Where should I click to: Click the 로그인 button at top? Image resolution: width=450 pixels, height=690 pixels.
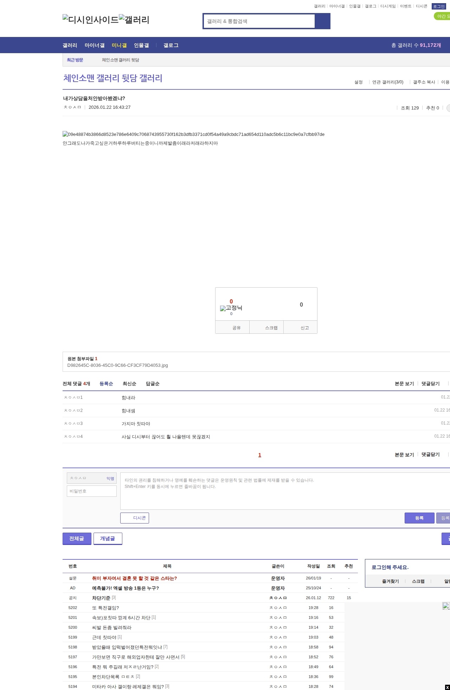click(439, 6)
